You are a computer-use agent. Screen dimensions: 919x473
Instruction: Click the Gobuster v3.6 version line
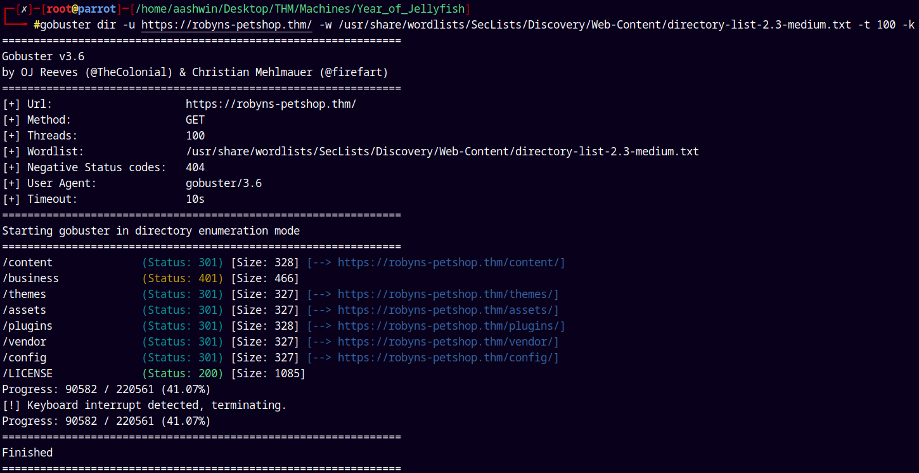click(43, 56)
